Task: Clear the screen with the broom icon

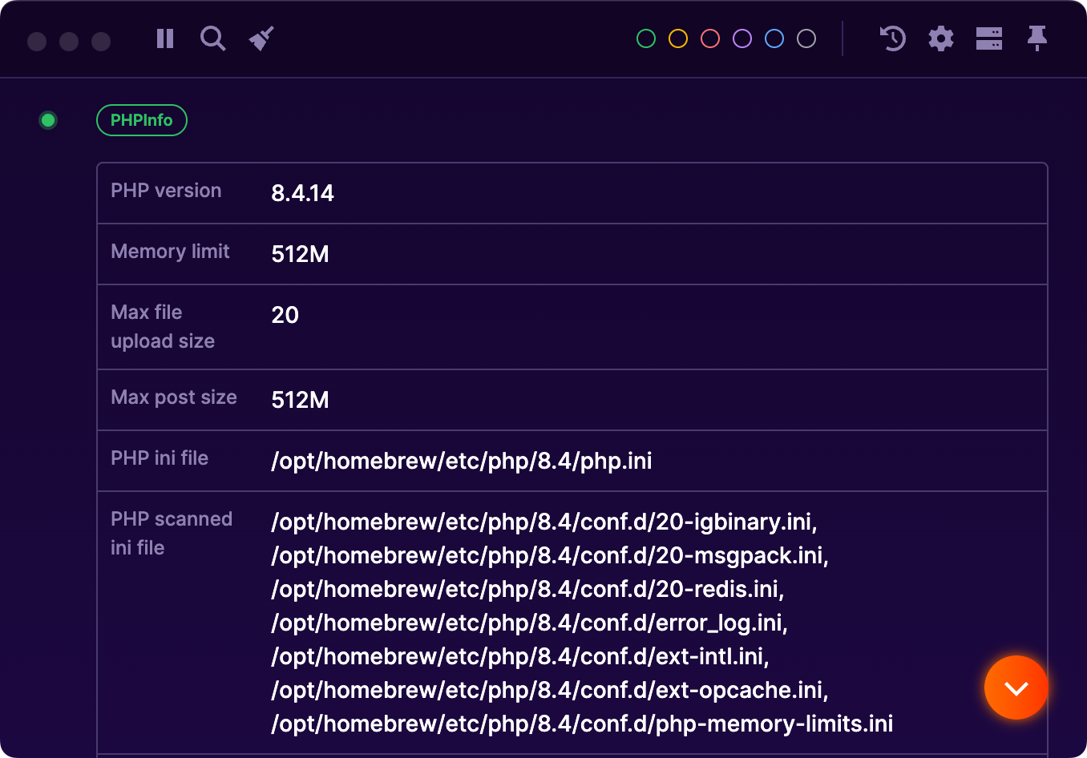Action: [x=261, y=36]
